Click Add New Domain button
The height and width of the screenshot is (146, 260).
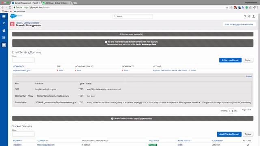[230, 60]
